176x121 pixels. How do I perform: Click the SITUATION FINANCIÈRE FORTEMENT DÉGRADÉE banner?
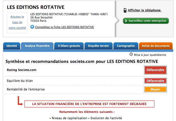click(89, 104)
